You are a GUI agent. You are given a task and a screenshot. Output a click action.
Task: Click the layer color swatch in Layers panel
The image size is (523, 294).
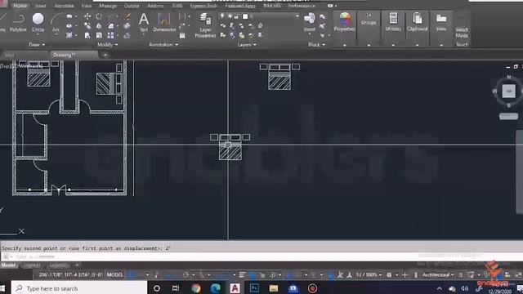245,16
